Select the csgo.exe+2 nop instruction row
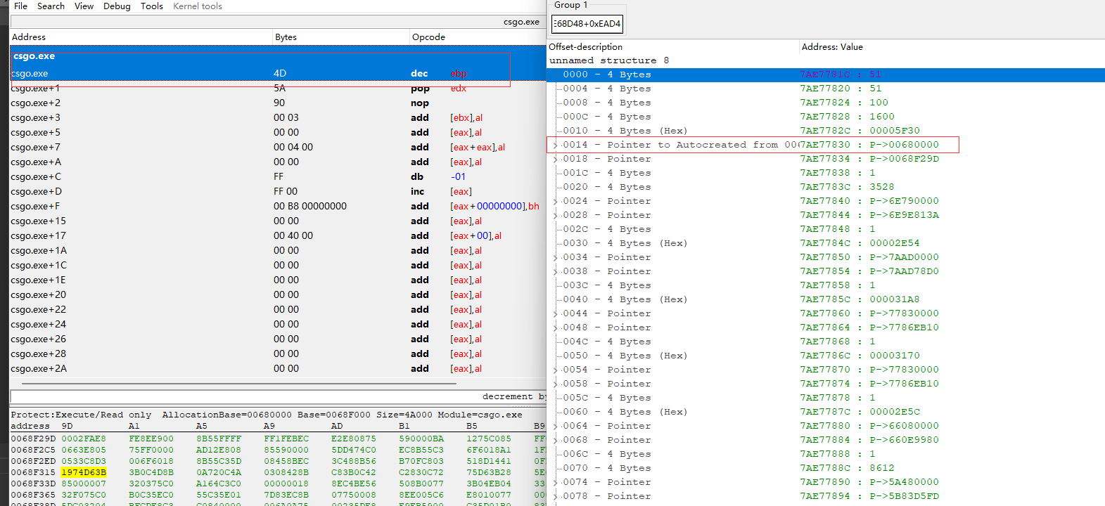Viewport: 1105px width, 506px height. pyautogui.click(x=211, y=103)
